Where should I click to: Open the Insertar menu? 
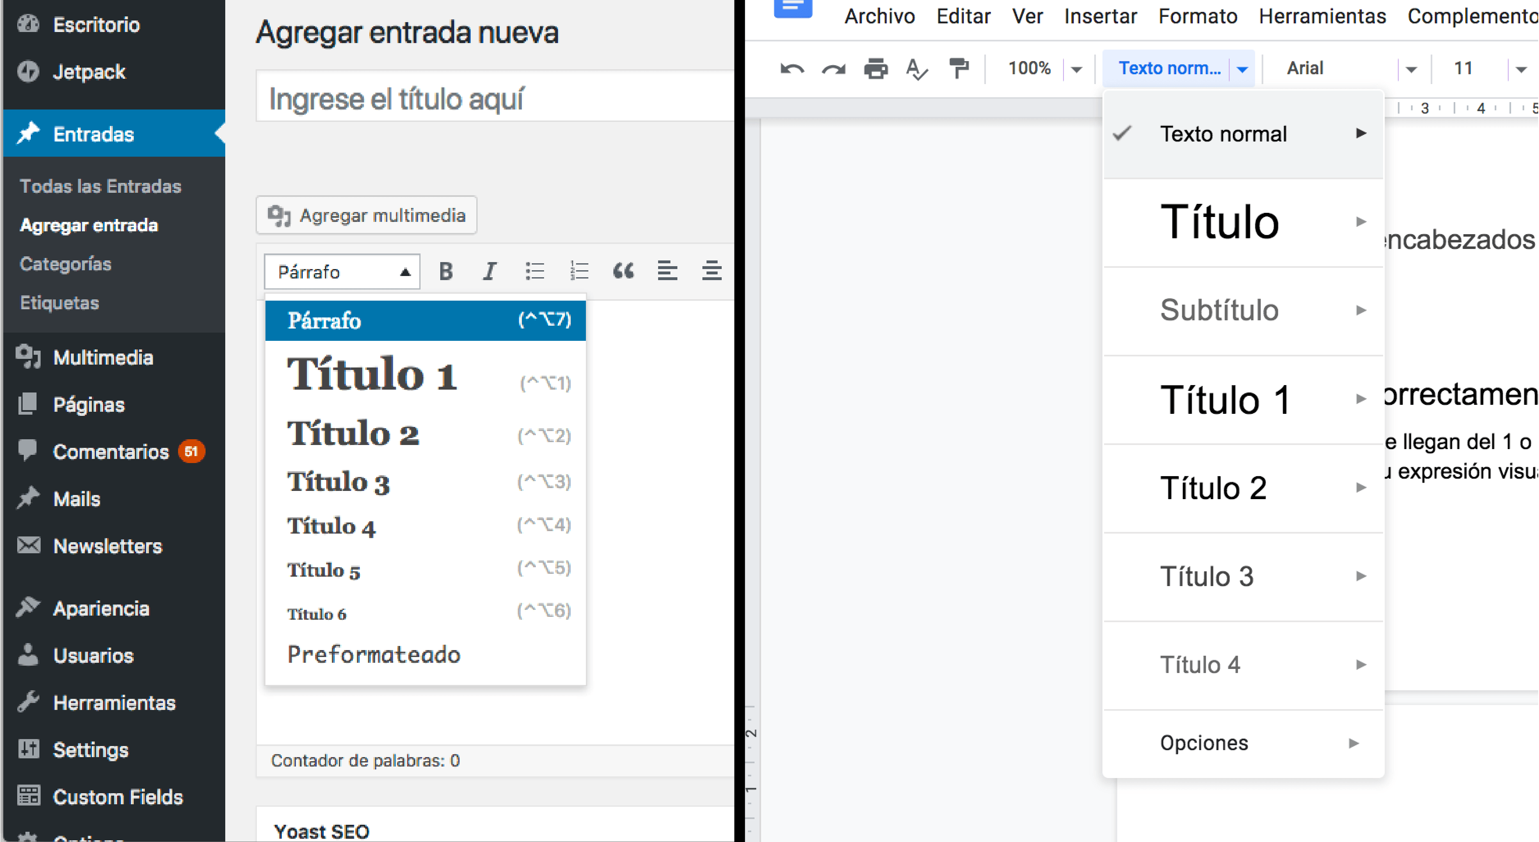click(1100, 16)
